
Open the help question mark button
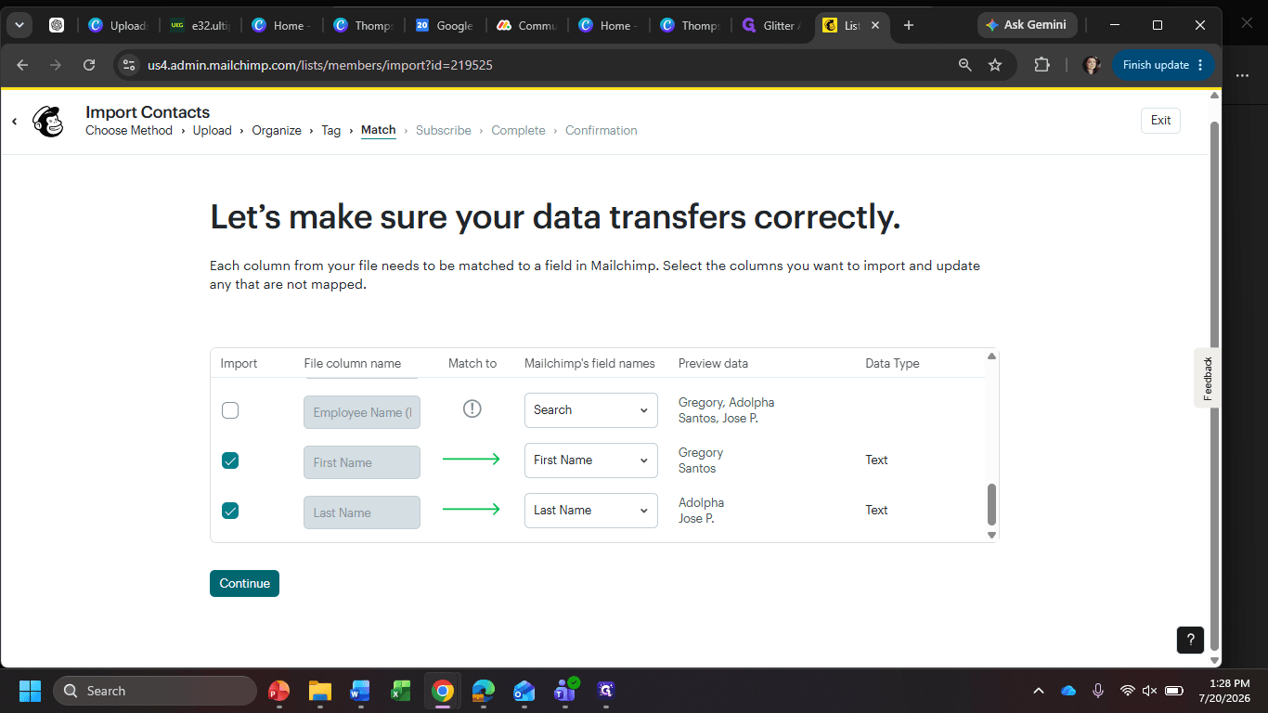click(1191, 640)
